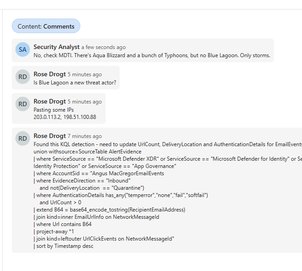Click RD avatar beside the pasted IPs comment

(x=23, y=104)
